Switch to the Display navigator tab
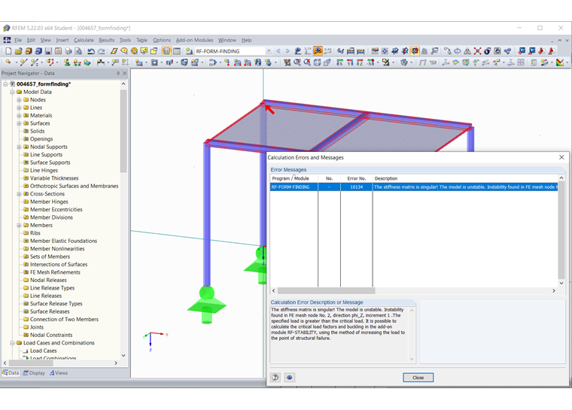The height and width of the screenshot is (410, 572). click(34, 373)
